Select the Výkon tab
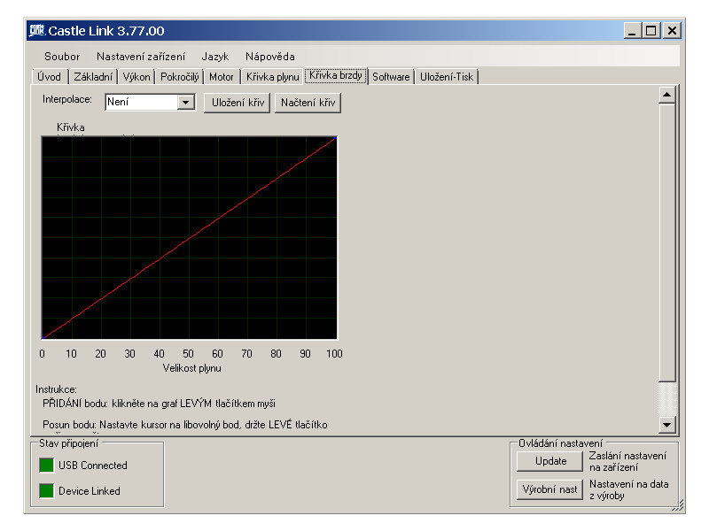 click(136, 77)
